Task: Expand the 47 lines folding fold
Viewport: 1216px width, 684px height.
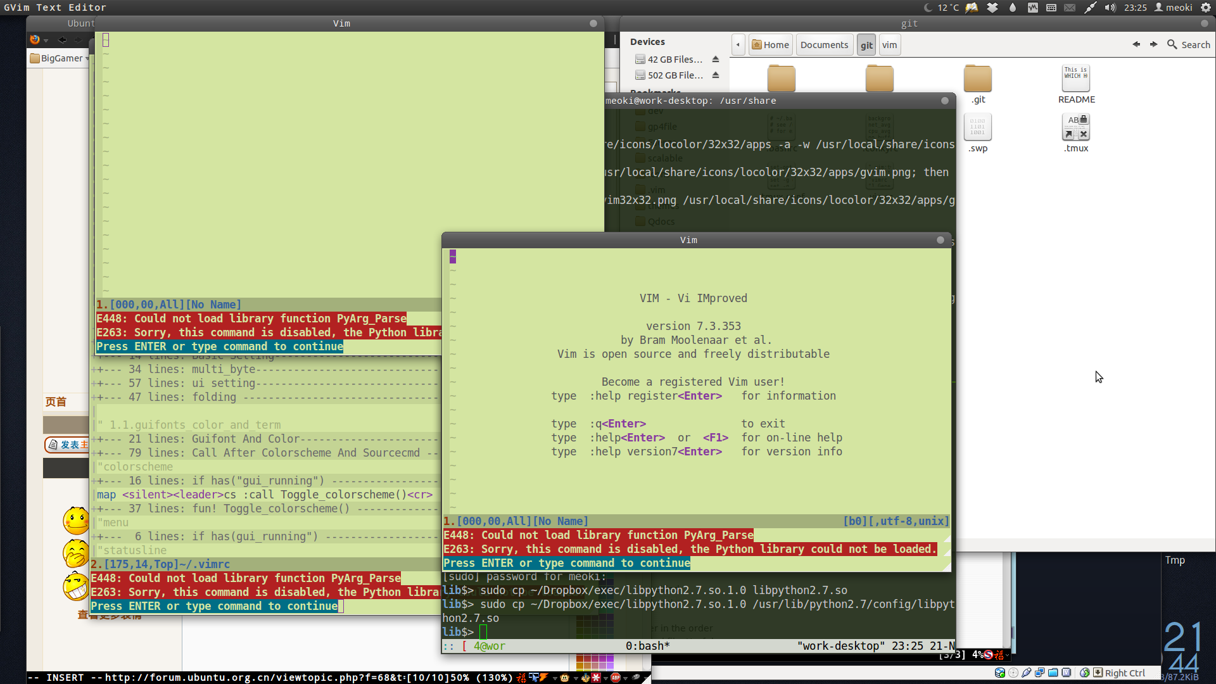Action: [x=265, y=396]
